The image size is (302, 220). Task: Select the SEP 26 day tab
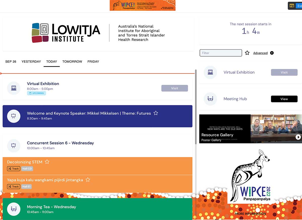(x=11, y=61)
